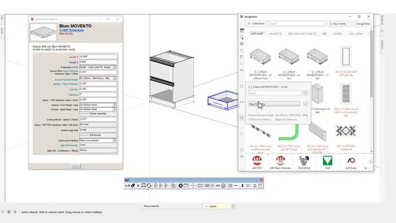396x223 pixels.
Task: Open the gear settings icon in ABF toolbar
Action: (x=181, y=186)
